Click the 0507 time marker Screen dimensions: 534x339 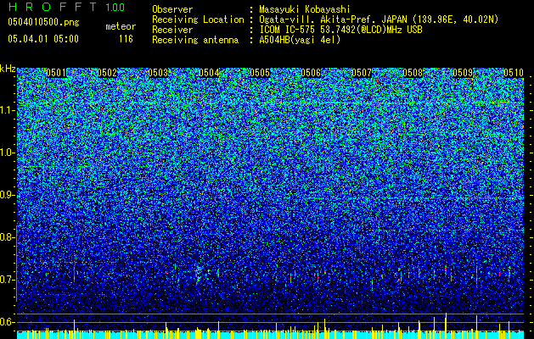(x=362, y=73)
